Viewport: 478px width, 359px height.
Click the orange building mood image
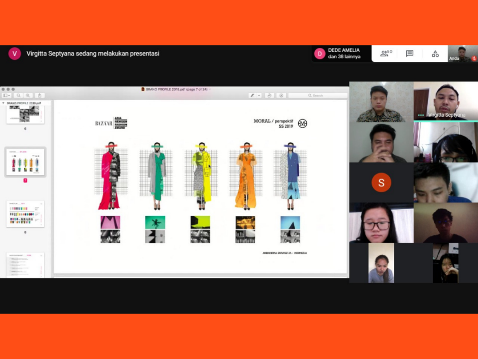tap(245, 223)
